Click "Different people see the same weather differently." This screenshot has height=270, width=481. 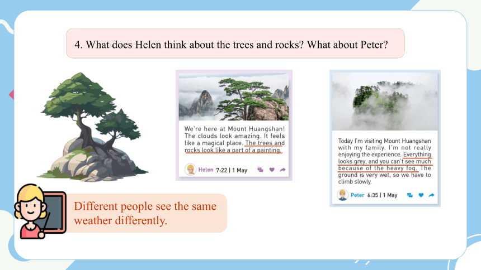(x=145, y=213)
